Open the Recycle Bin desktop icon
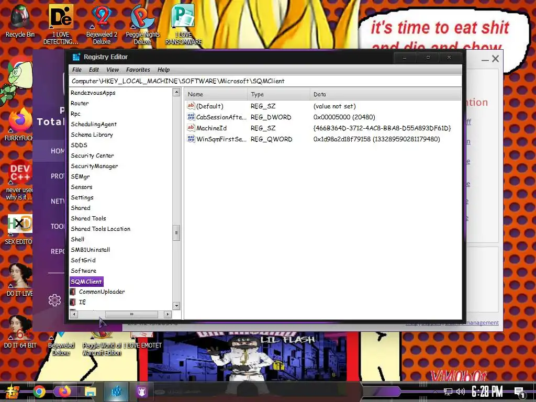The image size is (536, 402). (19, 20)
